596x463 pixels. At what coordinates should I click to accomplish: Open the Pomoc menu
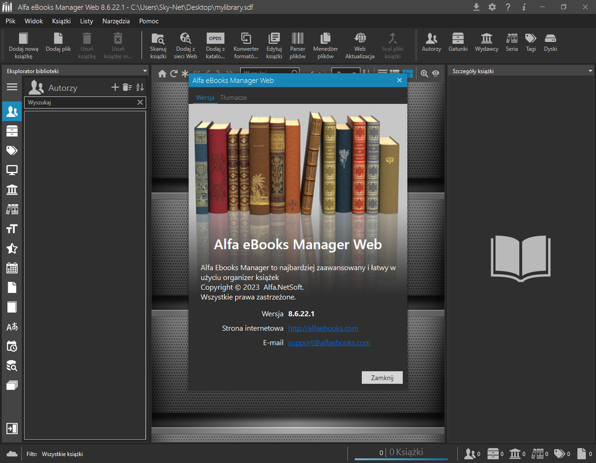(149, 21)
